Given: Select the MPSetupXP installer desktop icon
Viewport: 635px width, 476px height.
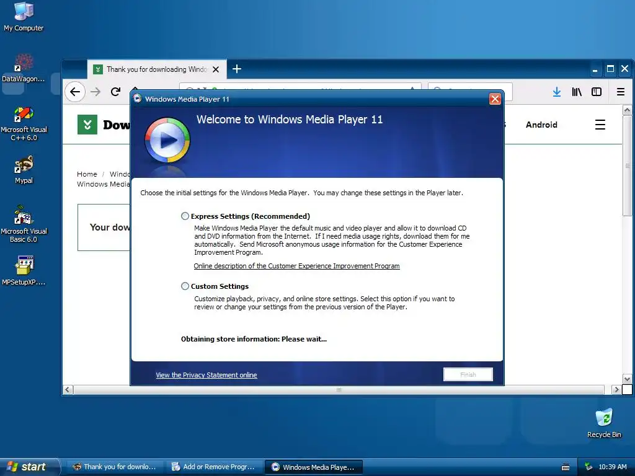Looking at the screenshot, I should tap(24, 270).
